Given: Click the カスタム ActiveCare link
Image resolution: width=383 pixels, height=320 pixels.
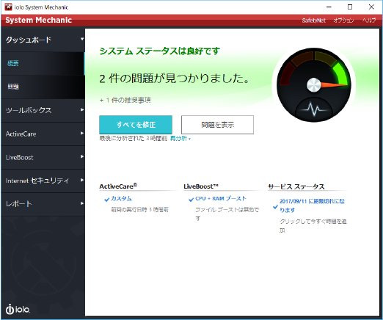Looking at the screenshot, I should pyautogui.click(x=121, y=199).
